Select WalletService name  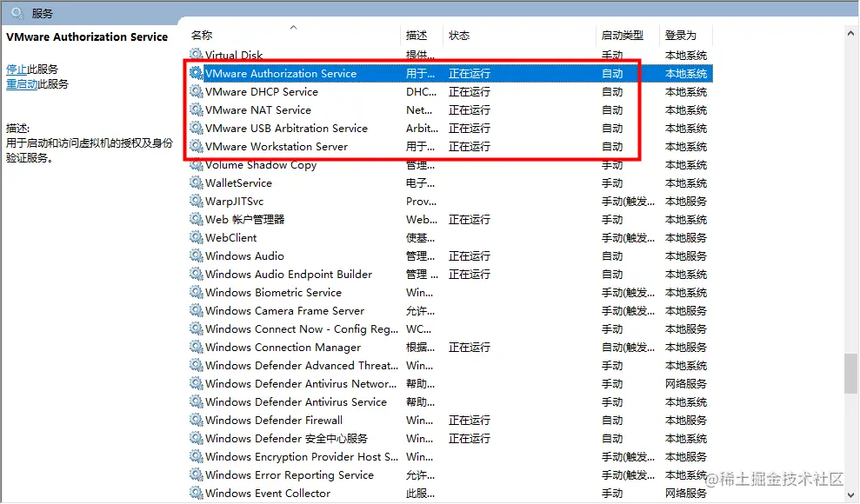(238, 183)
